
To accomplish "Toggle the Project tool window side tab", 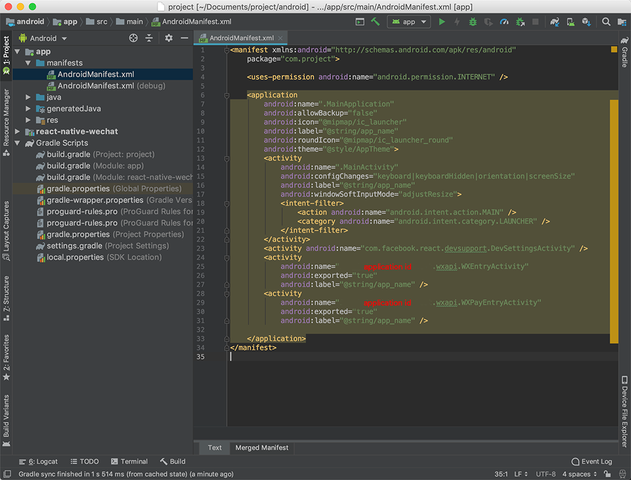I will pos(6,54).
